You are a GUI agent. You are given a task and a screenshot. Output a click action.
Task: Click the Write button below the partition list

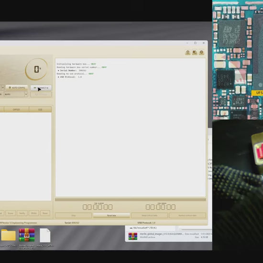(34, 213)
